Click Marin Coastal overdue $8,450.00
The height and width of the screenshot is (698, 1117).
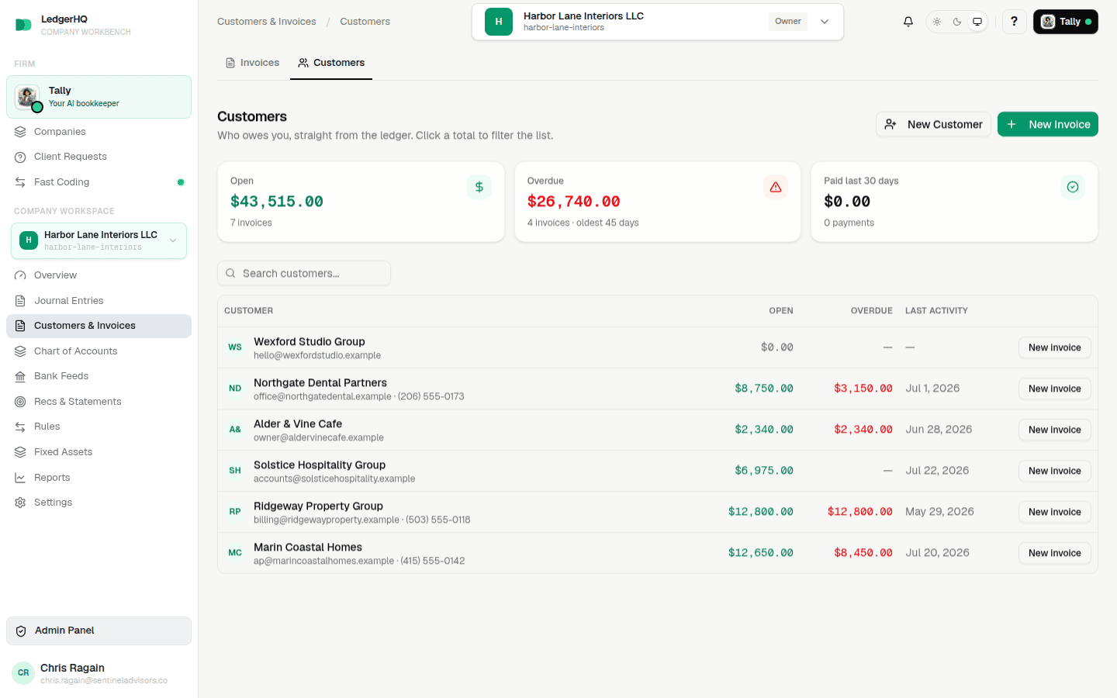tap(863, 553)
